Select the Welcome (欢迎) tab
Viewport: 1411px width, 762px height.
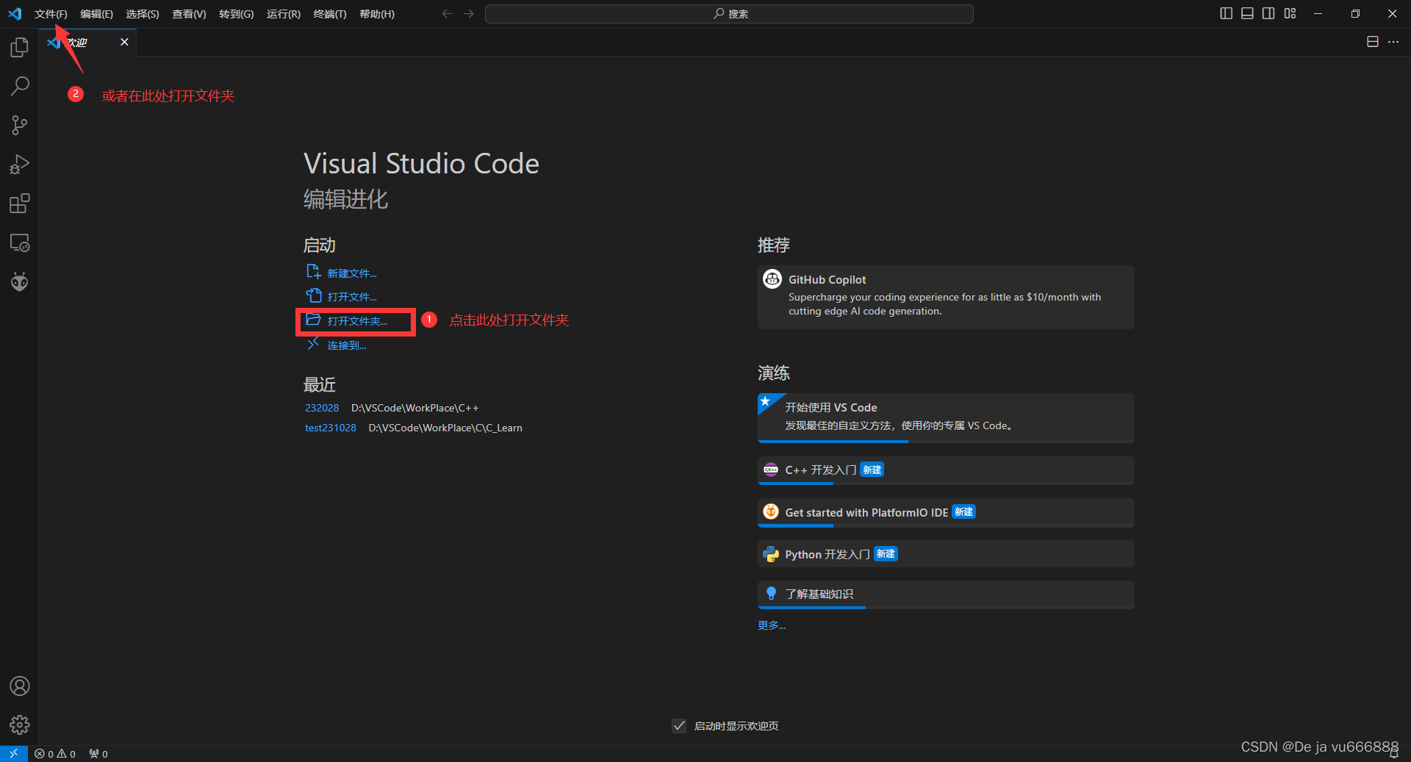pyautogui.click(x=88, y=42)
